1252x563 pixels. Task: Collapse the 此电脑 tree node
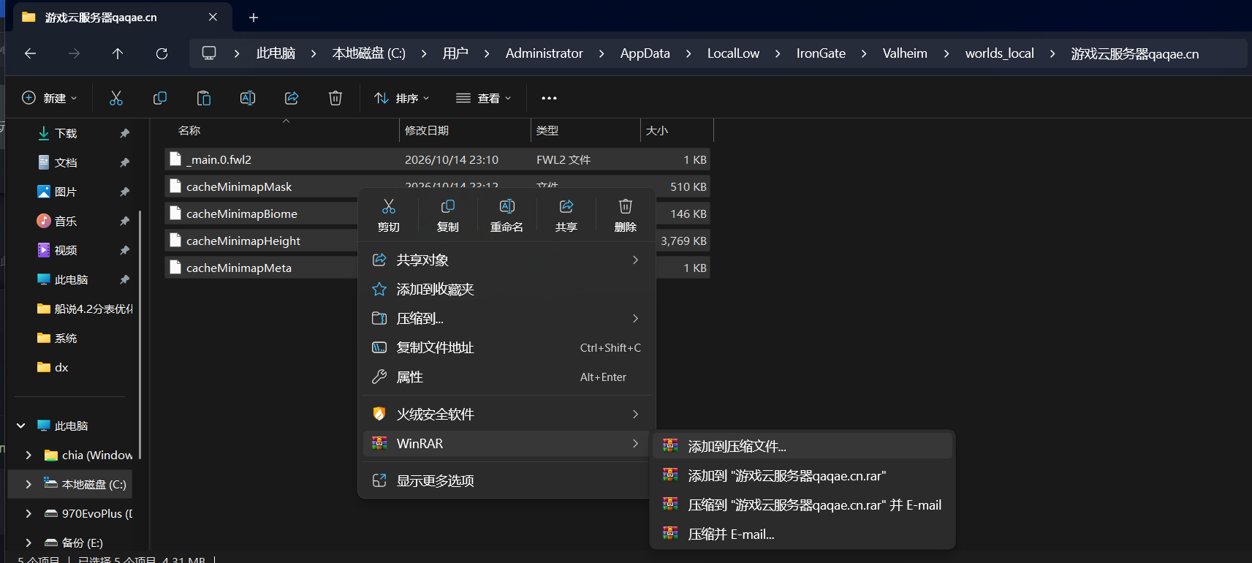(21, 426)
